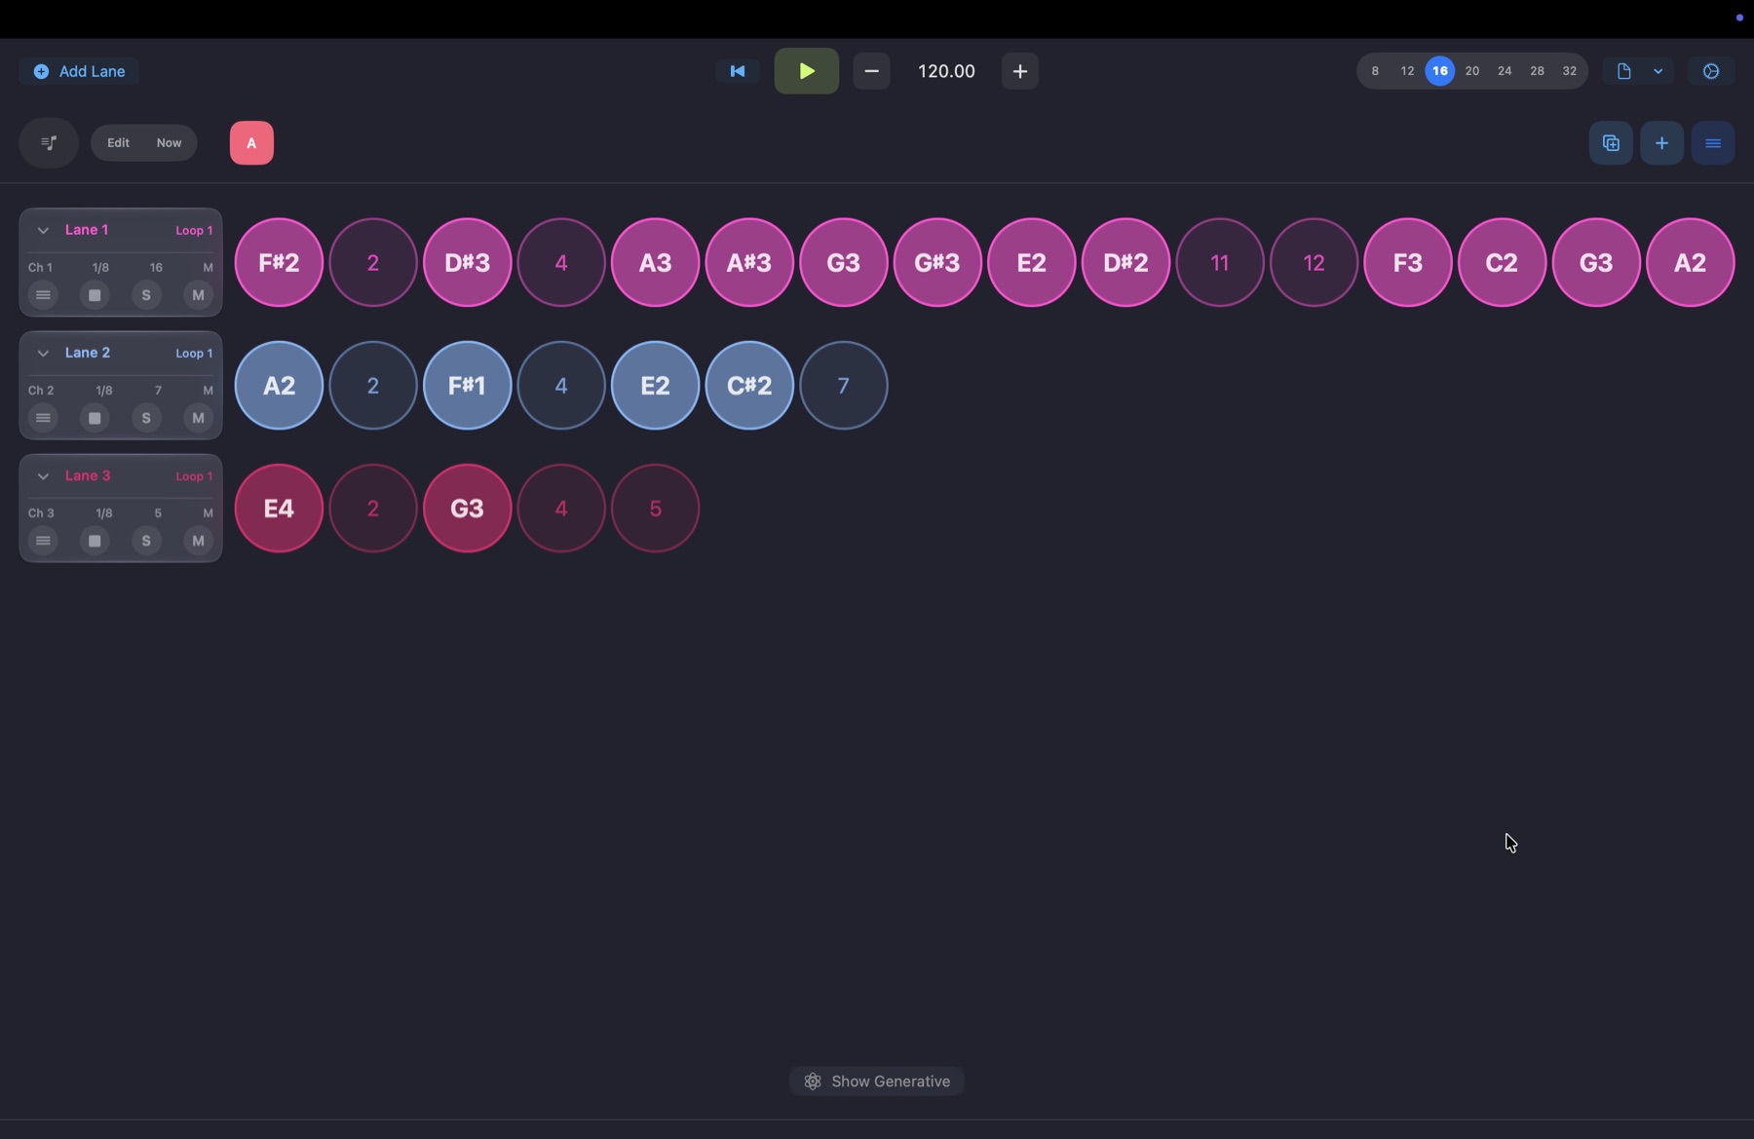Click the circular settings icon at top right
The image size is (1754, 1139).
1711,71
